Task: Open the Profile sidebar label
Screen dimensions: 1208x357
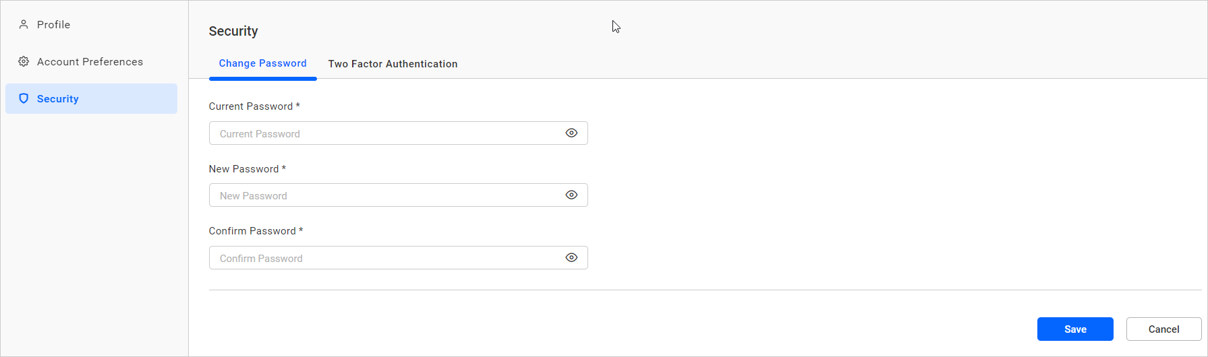Action: pyautogui.click(x=53, y=25)
